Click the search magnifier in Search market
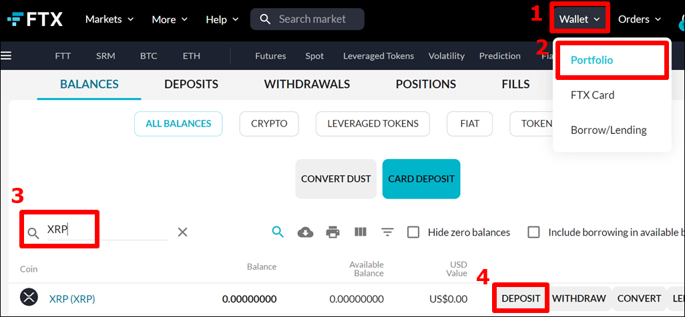The width and height of the screenshot is (685, 317). [265, 19]
